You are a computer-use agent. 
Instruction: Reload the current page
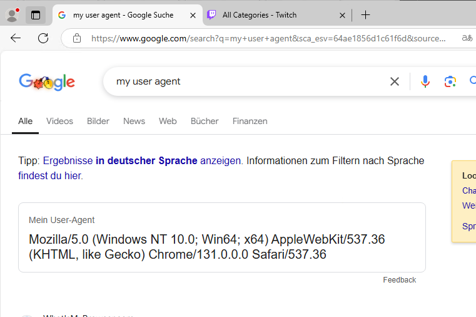[x=43, y=38]
